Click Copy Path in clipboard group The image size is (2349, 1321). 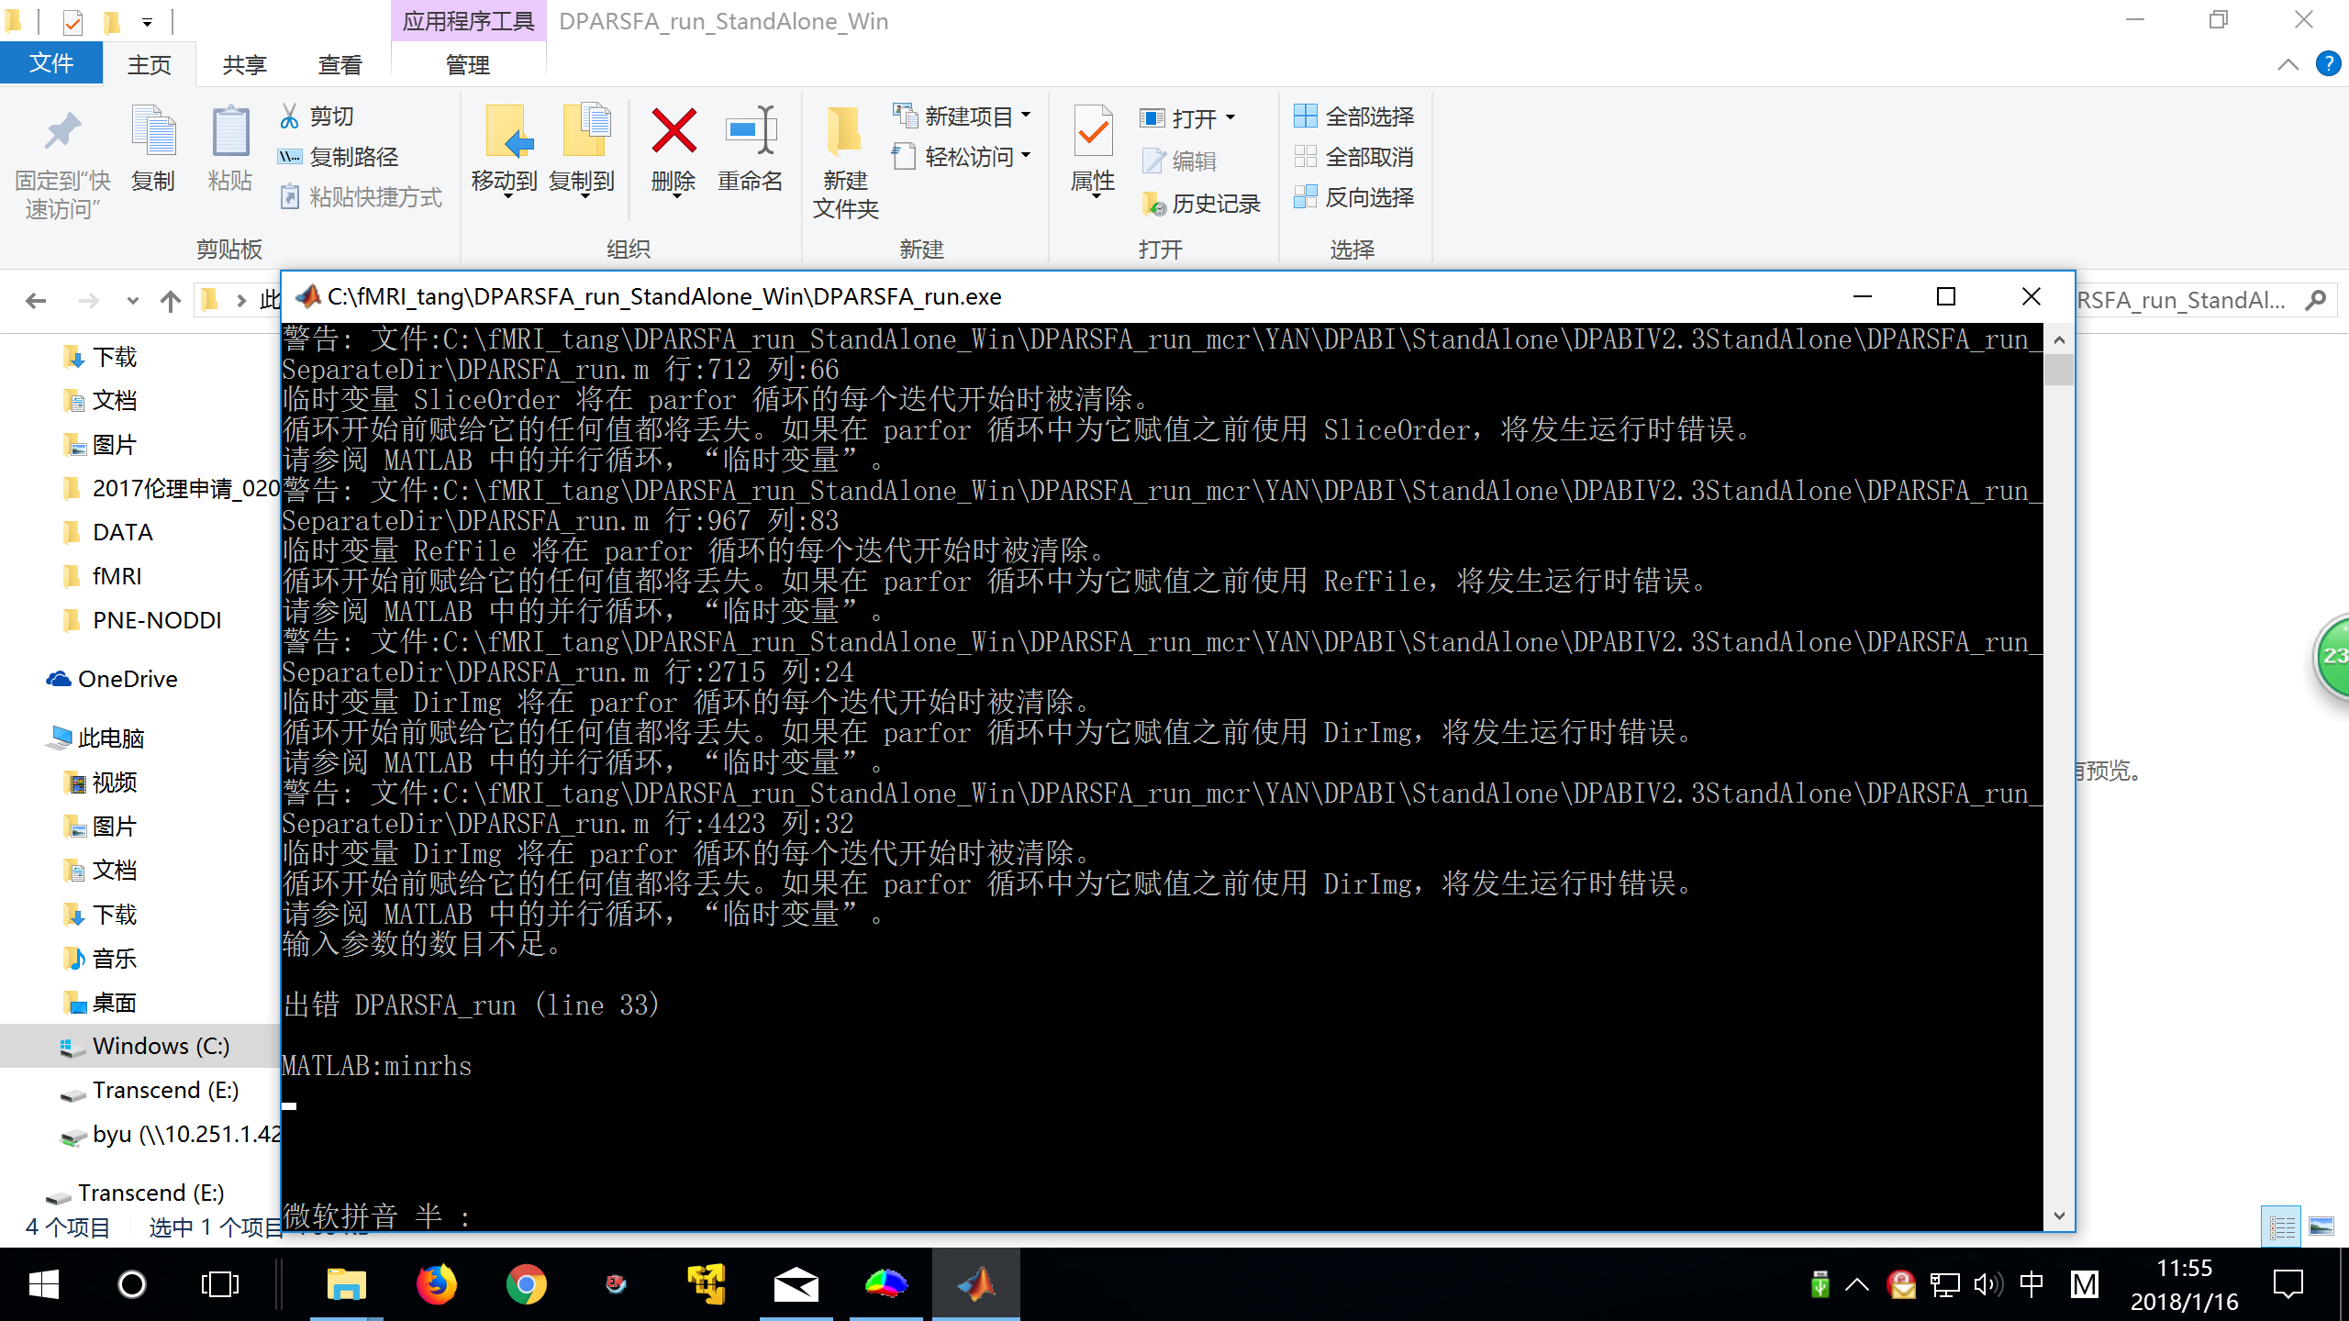[339, 157]
